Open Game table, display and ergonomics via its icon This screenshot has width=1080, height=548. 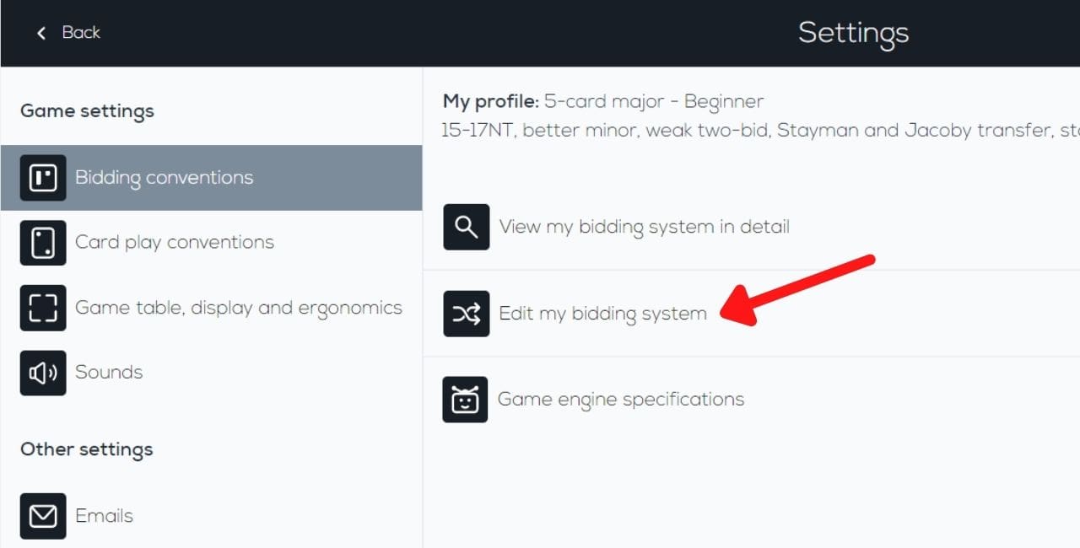pos(43,307)
